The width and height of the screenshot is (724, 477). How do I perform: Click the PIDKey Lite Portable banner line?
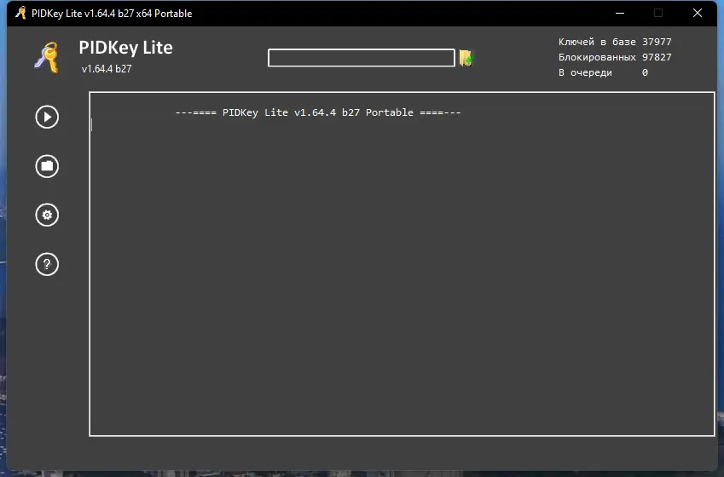pyautogui.click(x=318, y=112)
